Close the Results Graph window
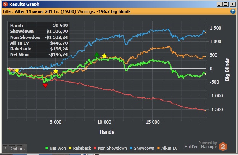 pos(232,4)
